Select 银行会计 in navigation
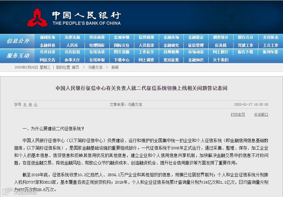283x197 pixels. [245, 37]
